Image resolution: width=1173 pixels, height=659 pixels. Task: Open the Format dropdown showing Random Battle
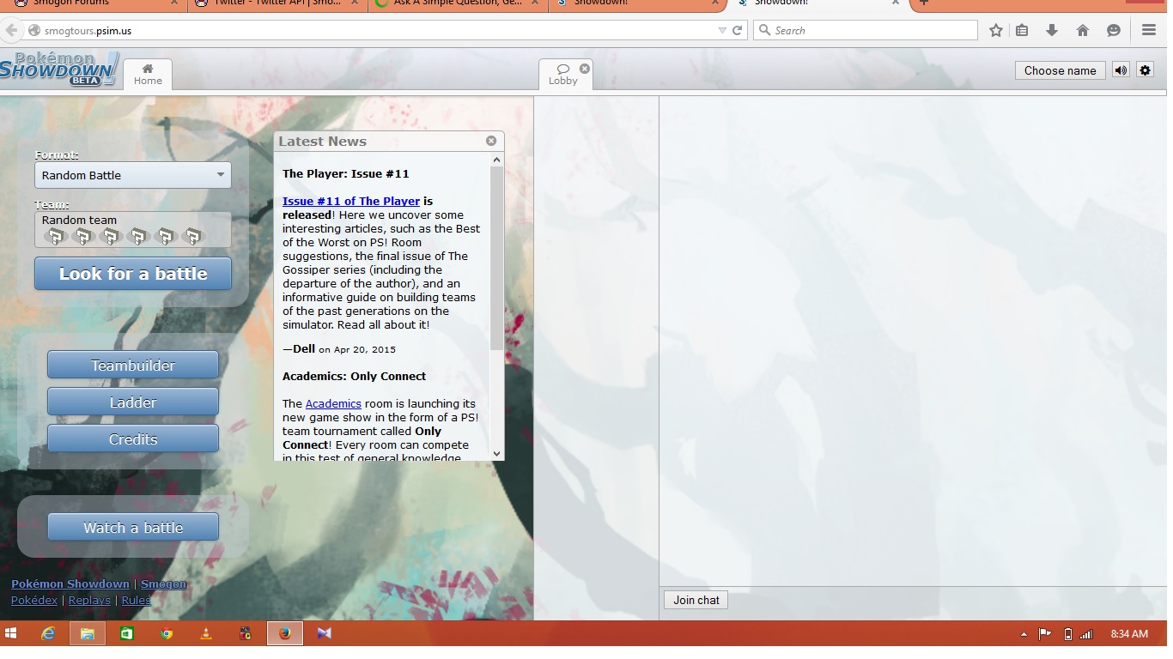pyautogui.click(x=133, y=175)
